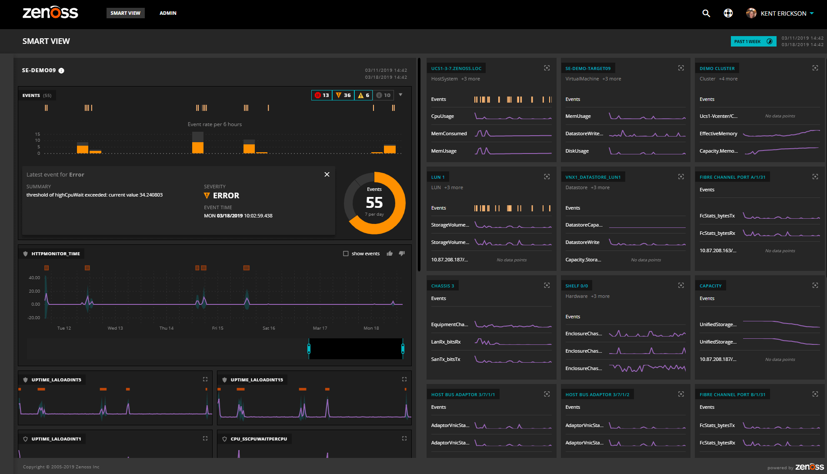Screen dimensions: 827x474
Task: Focus the UCS1-3-7.ZENOSS.LOC card
Action: [547, 68]
